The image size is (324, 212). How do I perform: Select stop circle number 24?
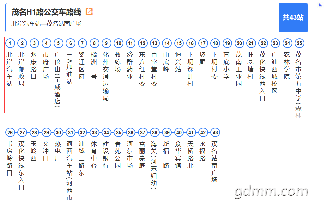coord(287,43)
